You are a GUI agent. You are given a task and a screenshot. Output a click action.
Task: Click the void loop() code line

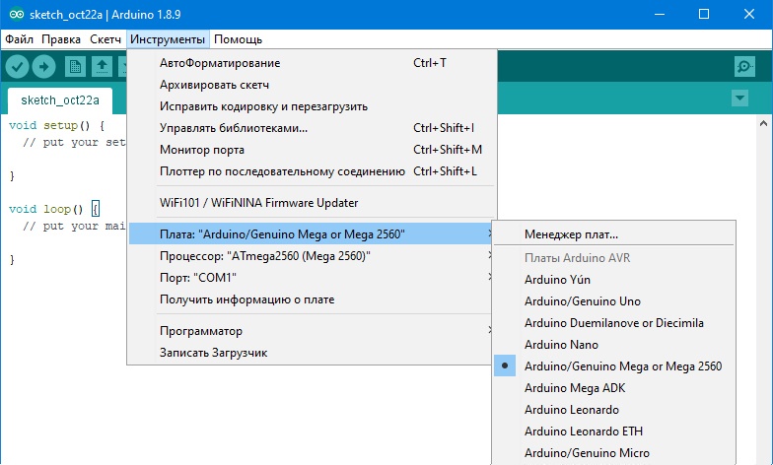coord(54,209)
